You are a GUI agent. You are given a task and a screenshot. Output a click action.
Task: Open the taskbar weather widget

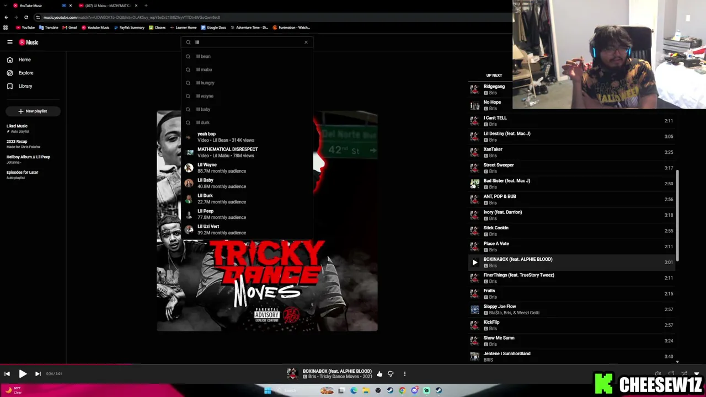13,390
